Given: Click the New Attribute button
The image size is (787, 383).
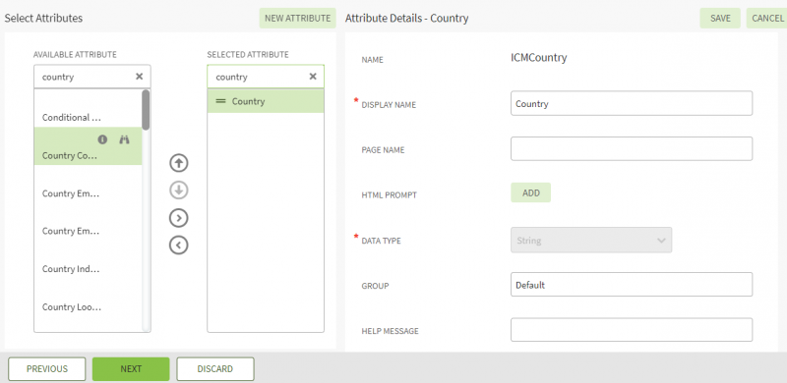Looking at the screenshot, I should pos(298,19).
